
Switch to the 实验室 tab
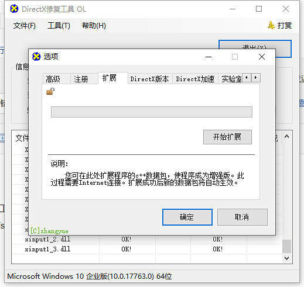230,79
